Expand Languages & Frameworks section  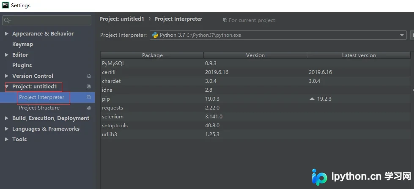click(7, 129)
